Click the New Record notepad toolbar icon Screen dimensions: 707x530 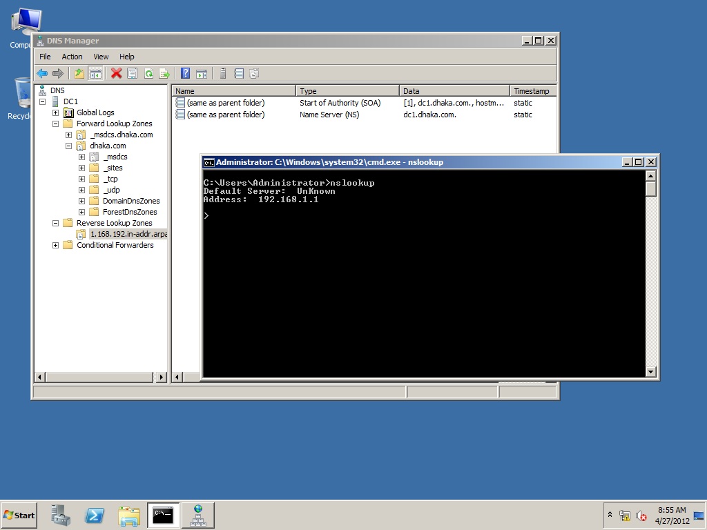[x=239, y=73]
